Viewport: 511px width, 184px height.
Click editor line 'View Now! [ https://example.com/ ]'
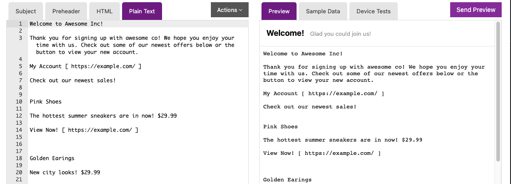point(84,130)
